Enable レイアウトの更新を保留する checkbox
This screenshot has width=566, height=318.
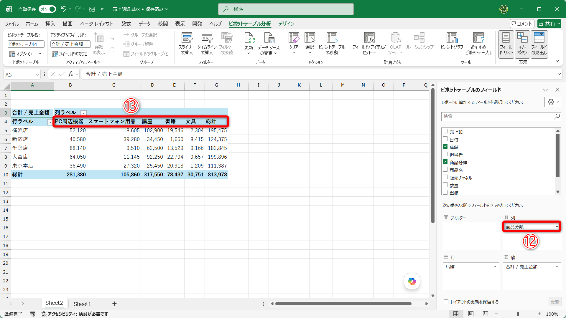446,302
